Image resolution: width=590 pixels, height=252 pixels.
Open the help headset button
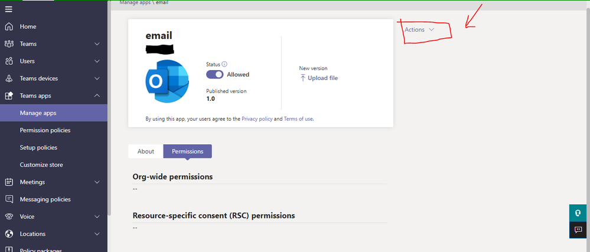578,213
